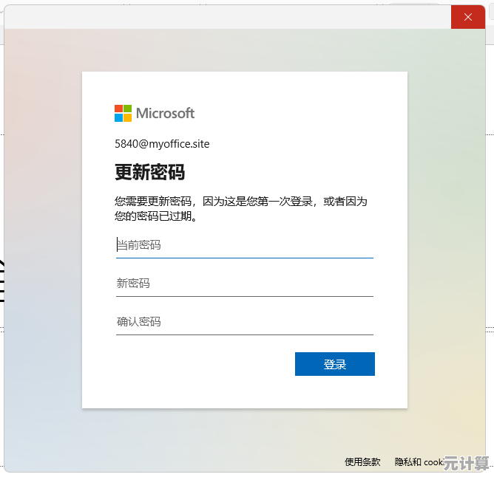The image size is (494, 477).
Task: Open the 隐私和 cookie privacy link
Action: [x=419, y=462]
